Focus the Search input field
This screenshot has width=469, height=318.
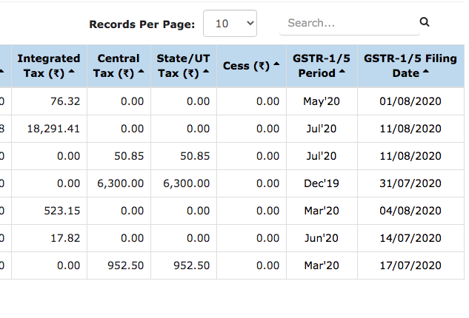click(350, 23)
